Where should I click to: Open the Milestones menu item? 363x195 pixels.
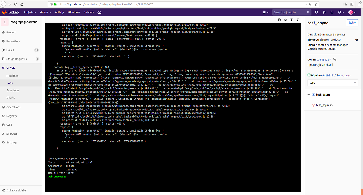pyautogui.click(x=74, y=12)
